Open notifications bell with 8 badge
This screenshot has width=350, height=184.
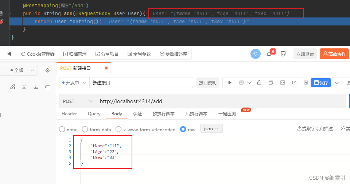269,54
